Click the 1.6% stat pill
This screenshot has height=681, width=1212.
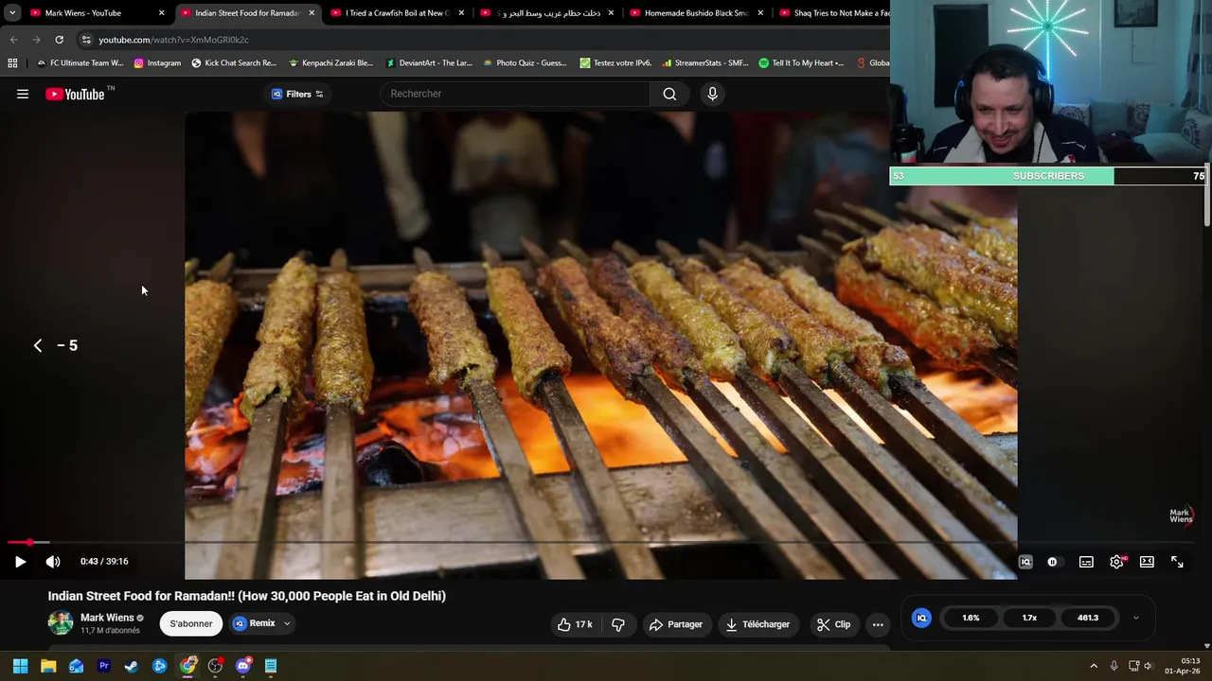click(971, 618)
